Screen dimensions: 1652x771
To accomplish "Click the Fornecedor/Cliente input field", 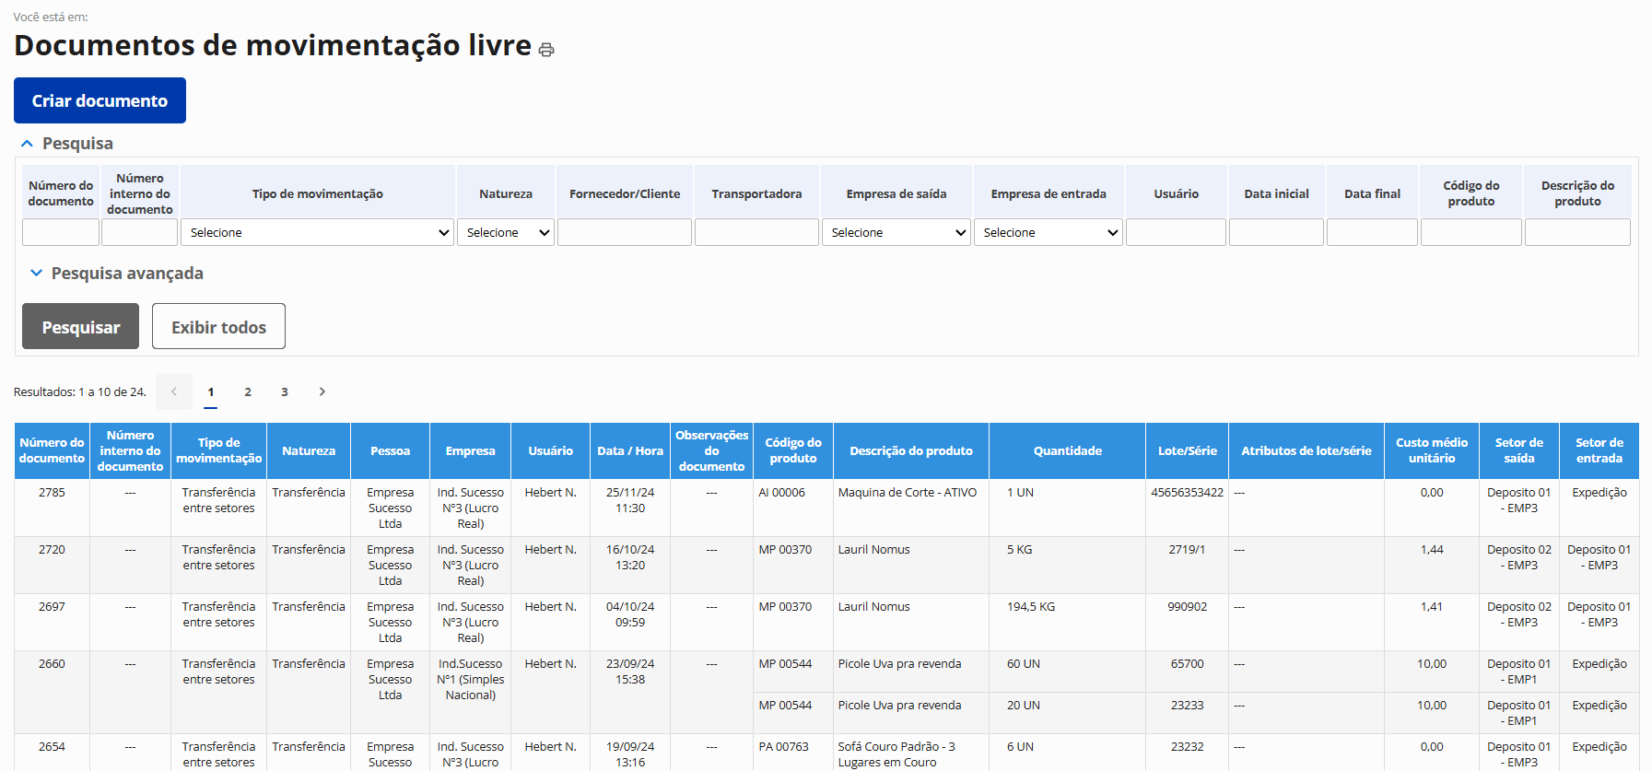I will coord(625,232).
